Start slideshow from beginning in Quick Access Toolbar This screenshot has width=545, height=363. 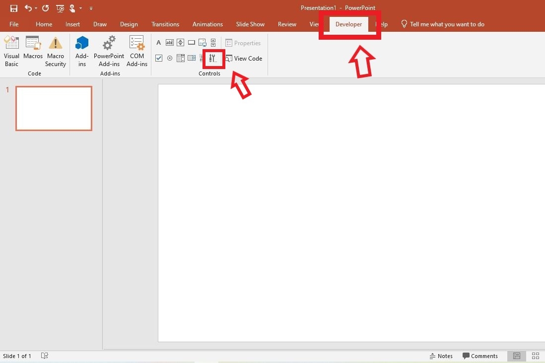(x=60, y=8)
